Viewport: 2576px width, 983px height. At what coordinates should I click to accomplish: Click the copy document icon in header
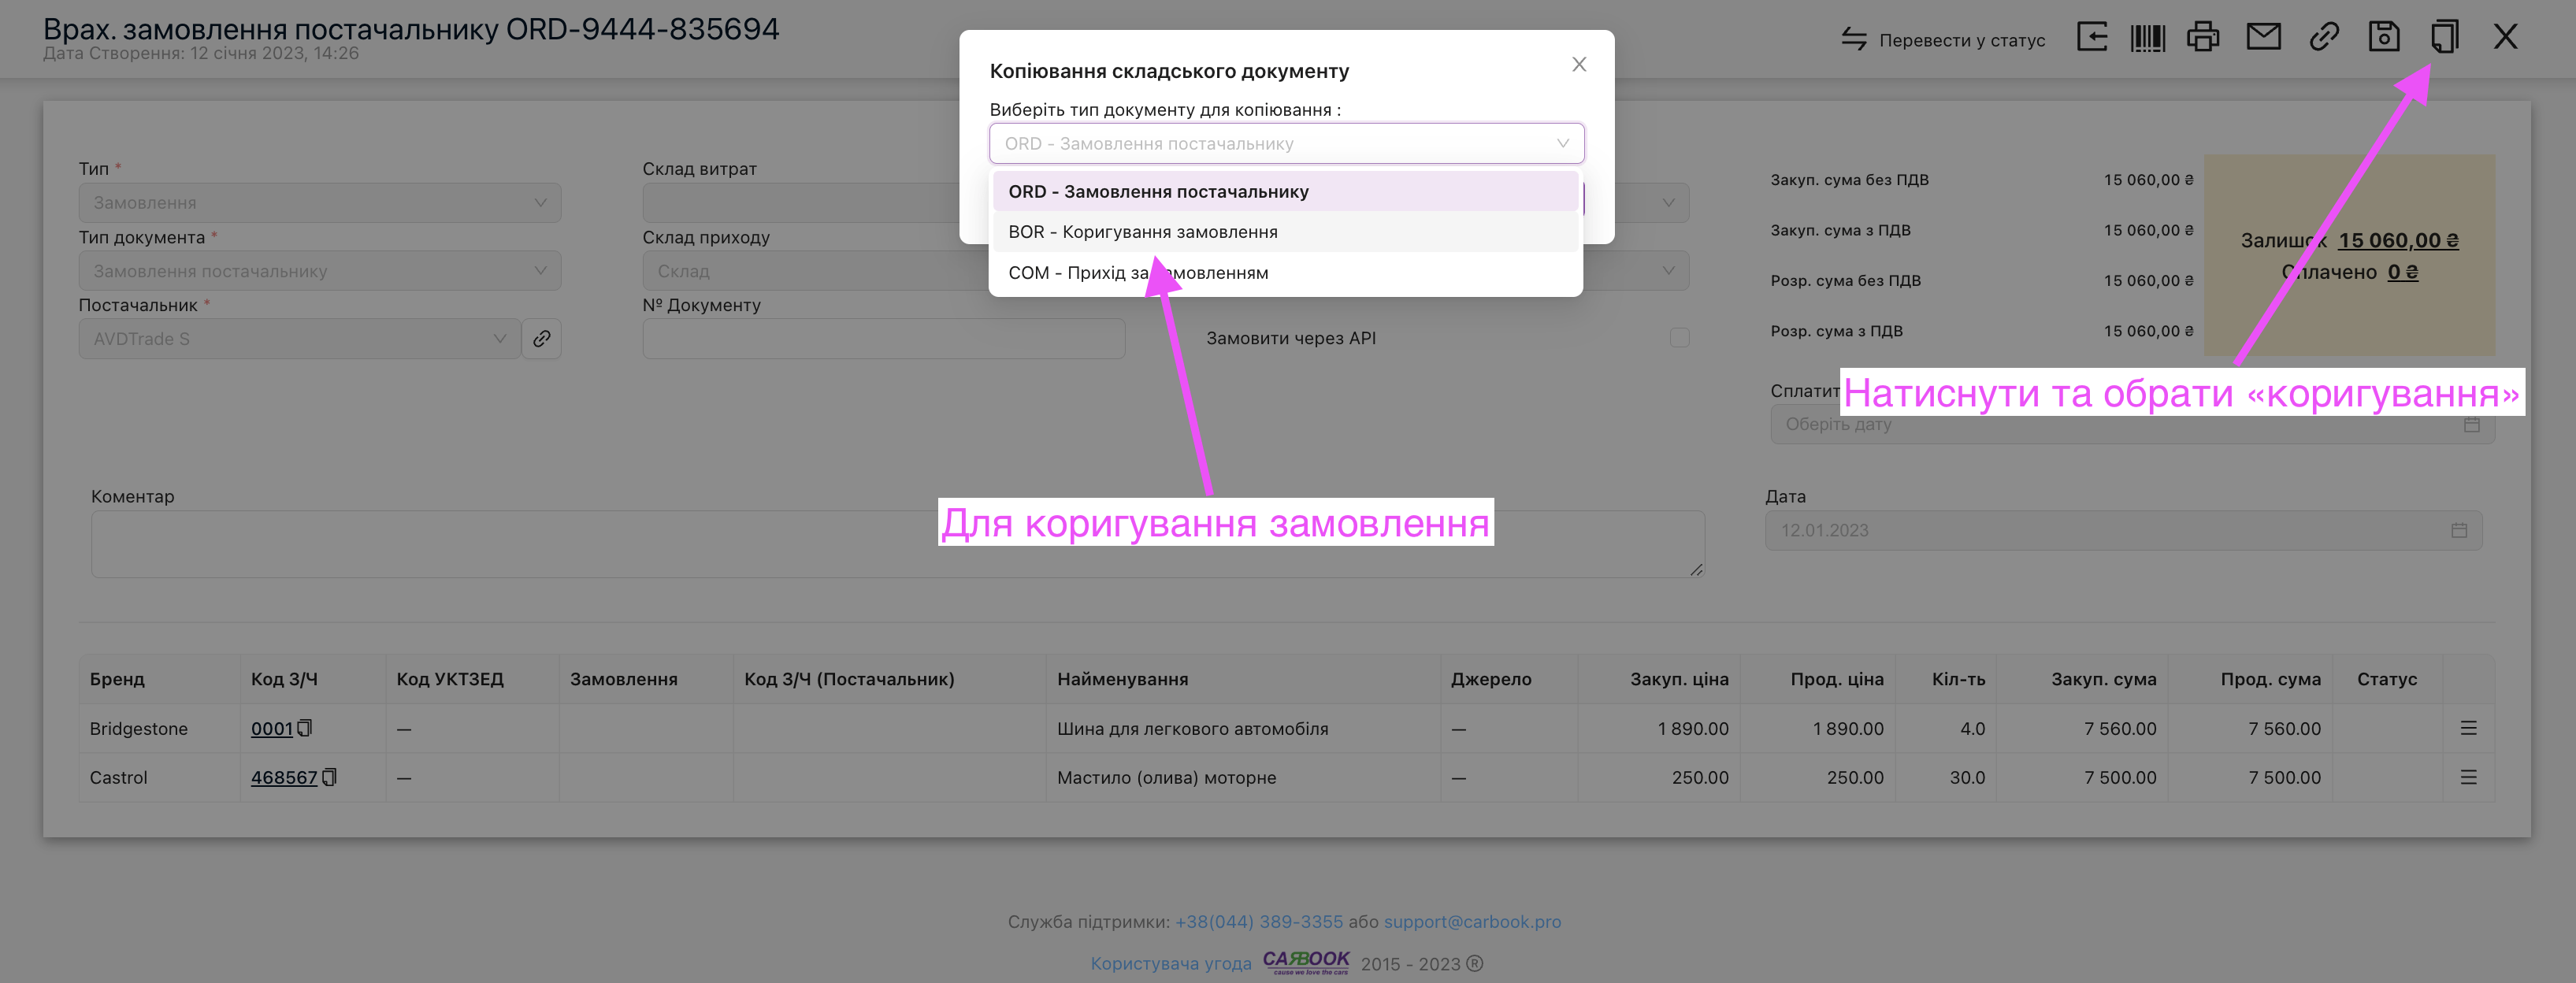[x=2444, y=38]
